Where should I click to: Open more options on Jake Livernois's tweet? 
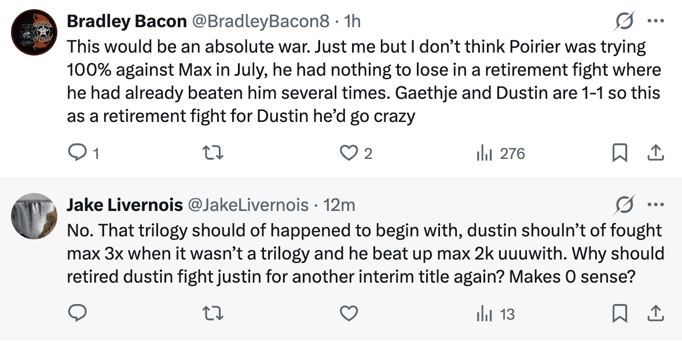[x=655, y=205]
